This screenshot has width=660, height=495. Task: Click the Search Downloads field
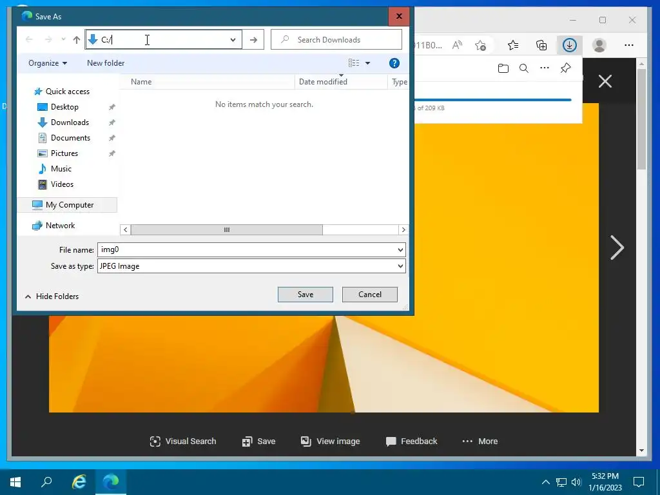coord(336,39)
